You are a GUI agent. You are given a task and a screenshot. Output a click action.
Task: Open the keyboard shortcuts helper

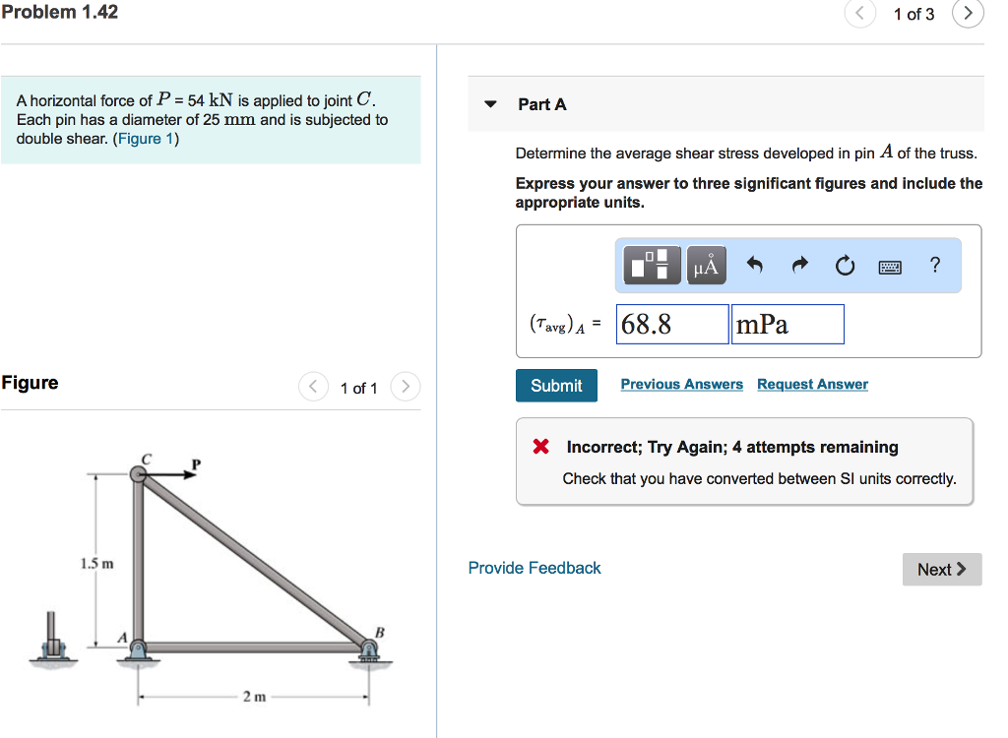coord(890,266)
